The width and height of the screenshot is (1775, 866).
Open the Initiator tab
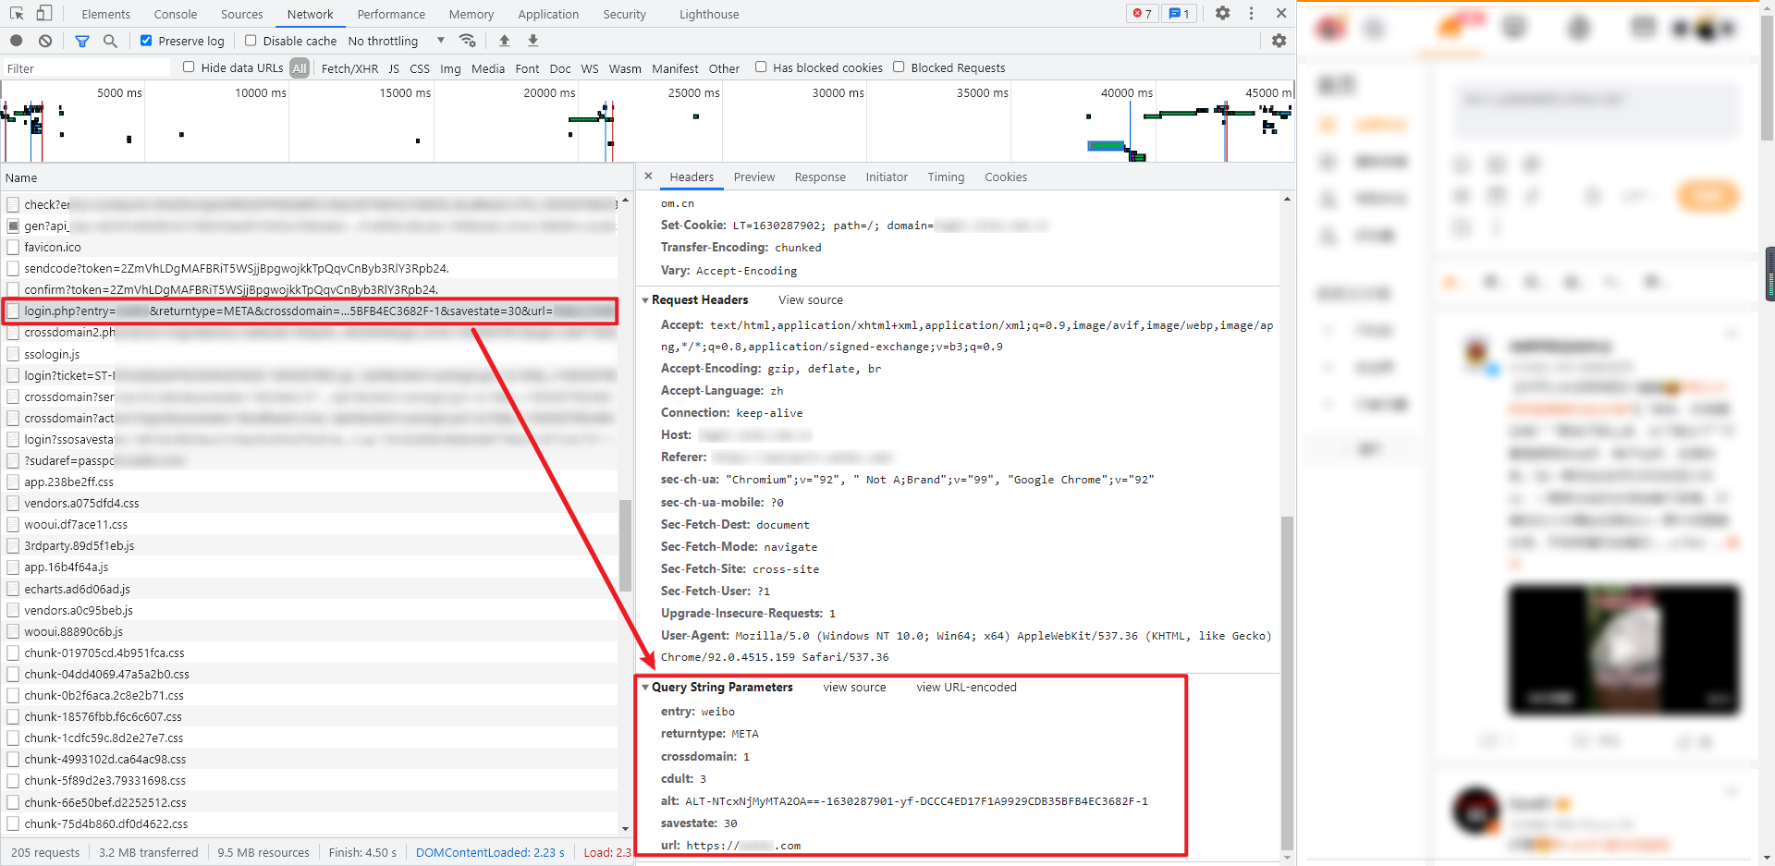point(887,177)
